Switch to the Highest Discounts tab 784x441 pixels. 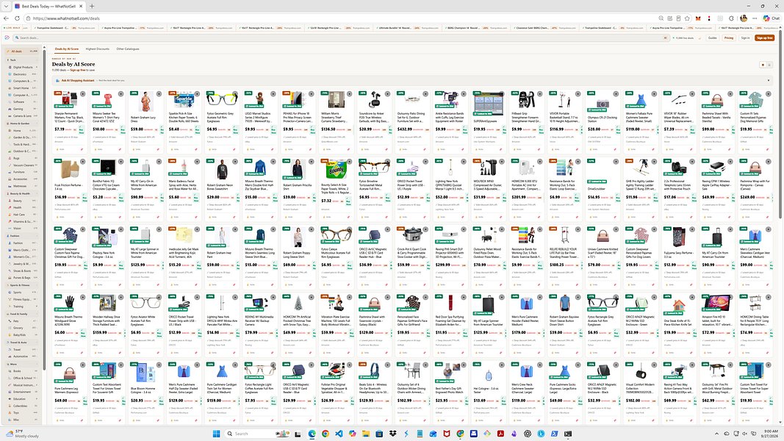pos(98,49)
